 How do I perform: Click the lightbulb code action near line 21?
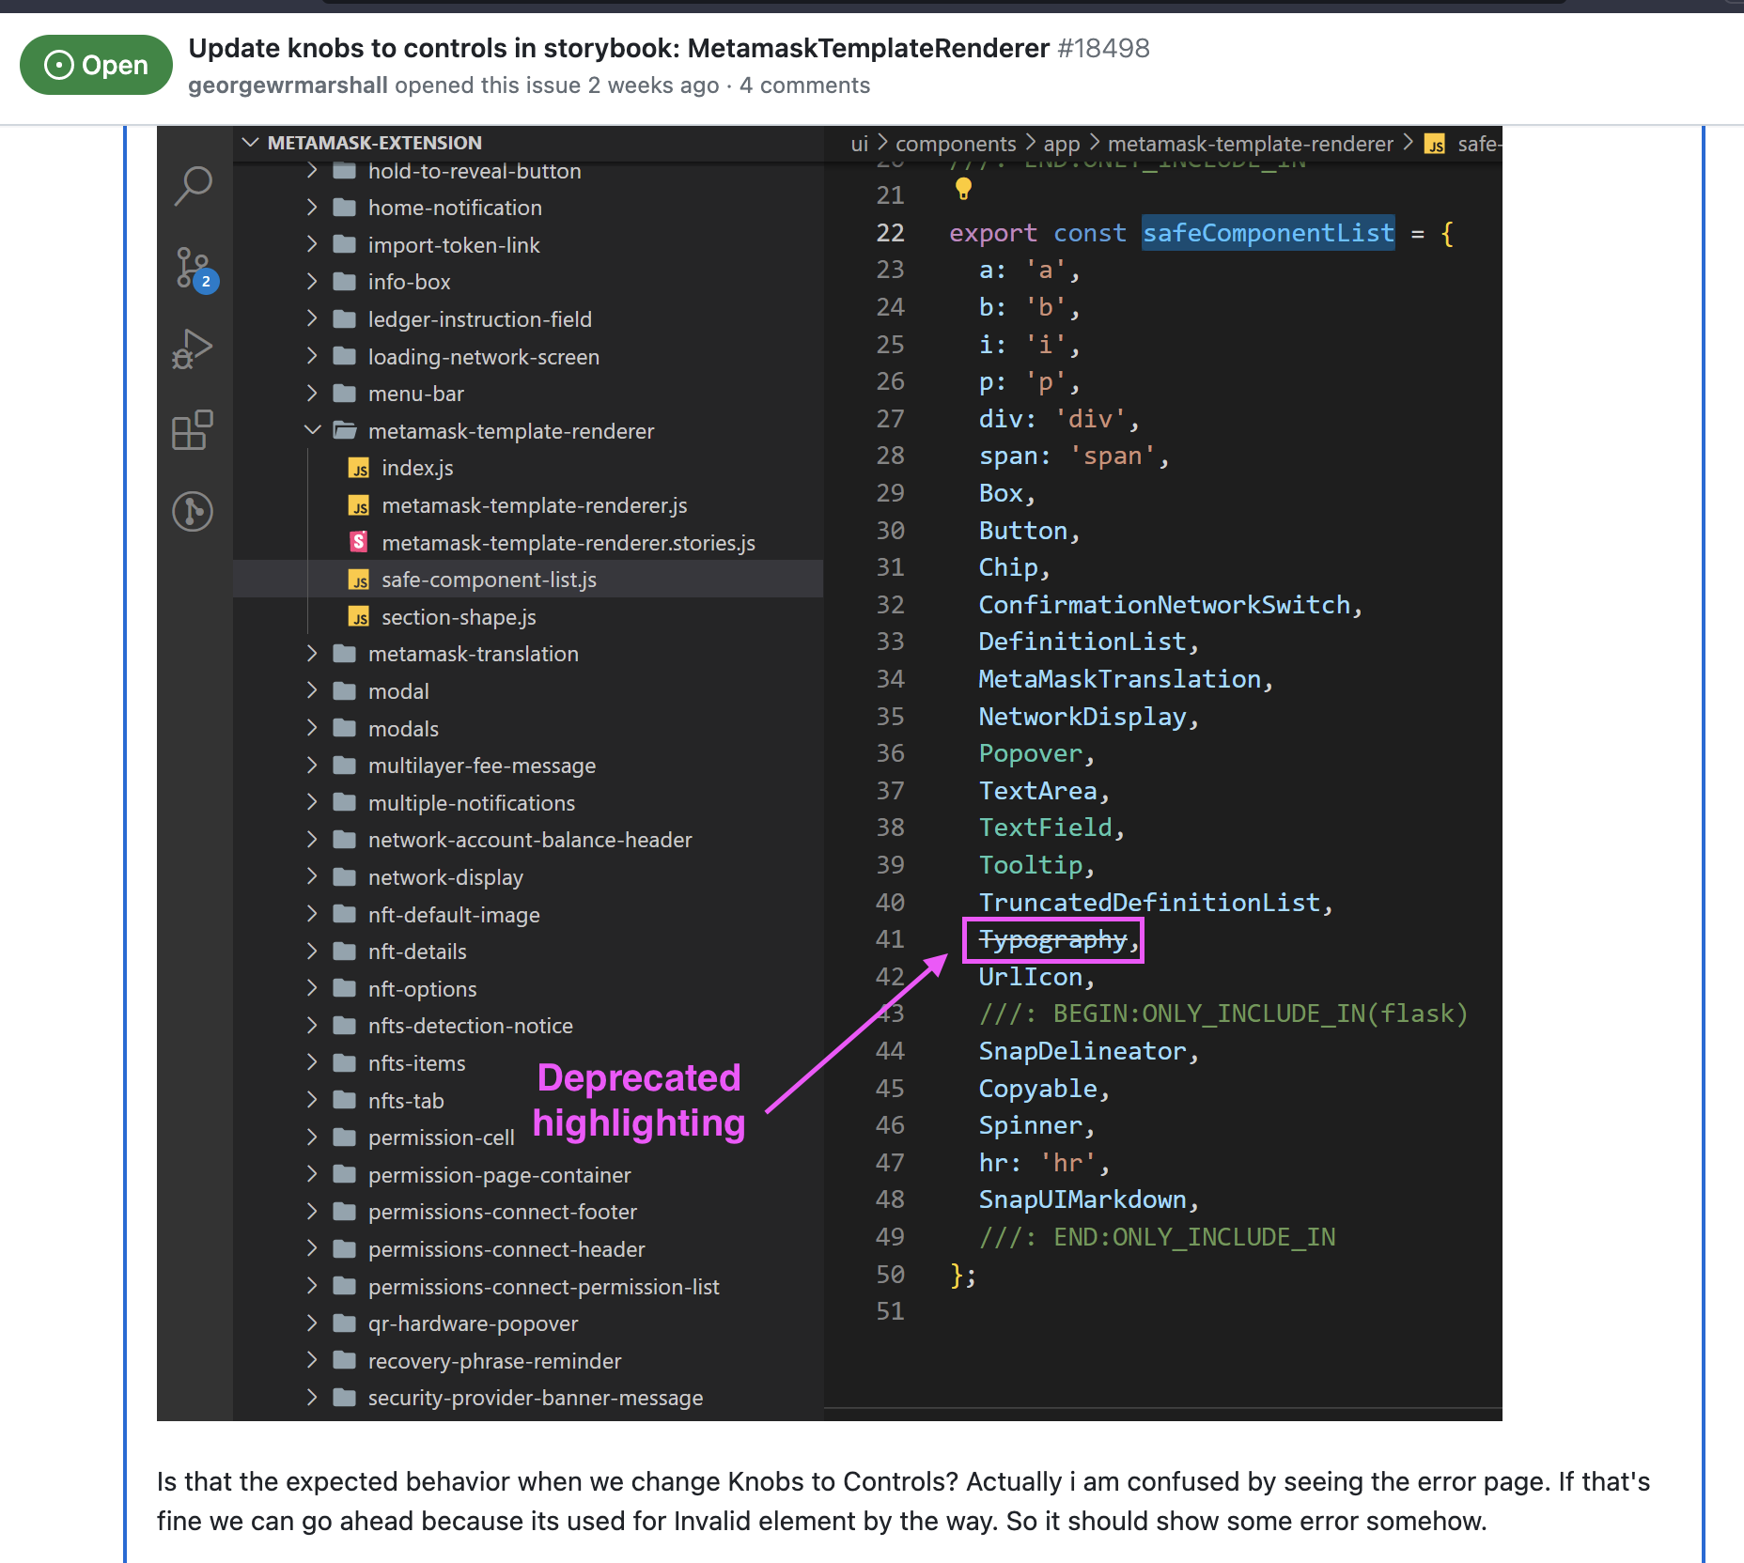(961, 191)
